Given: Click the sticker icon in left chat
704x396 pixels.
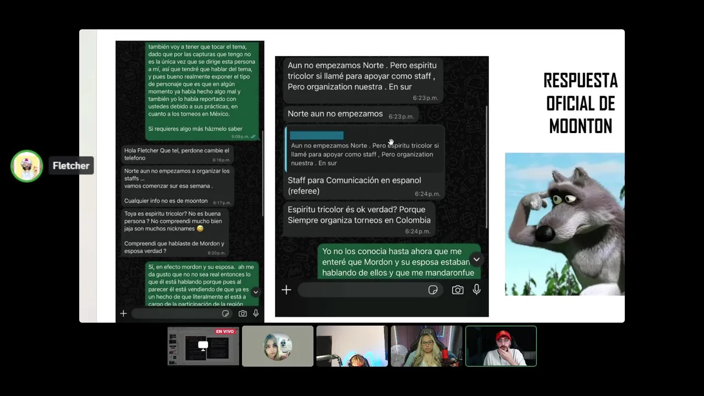Looking at the screenshot, I should coord(226,313).
